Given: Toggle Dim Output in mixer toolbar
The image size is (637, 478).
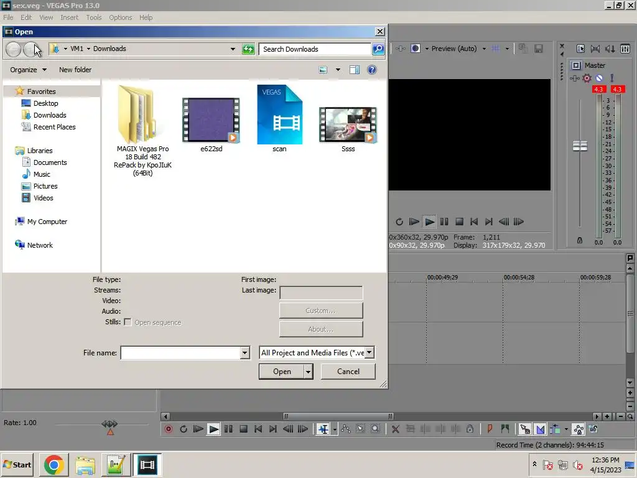Looking at the screenshot, I should point(610,49).
